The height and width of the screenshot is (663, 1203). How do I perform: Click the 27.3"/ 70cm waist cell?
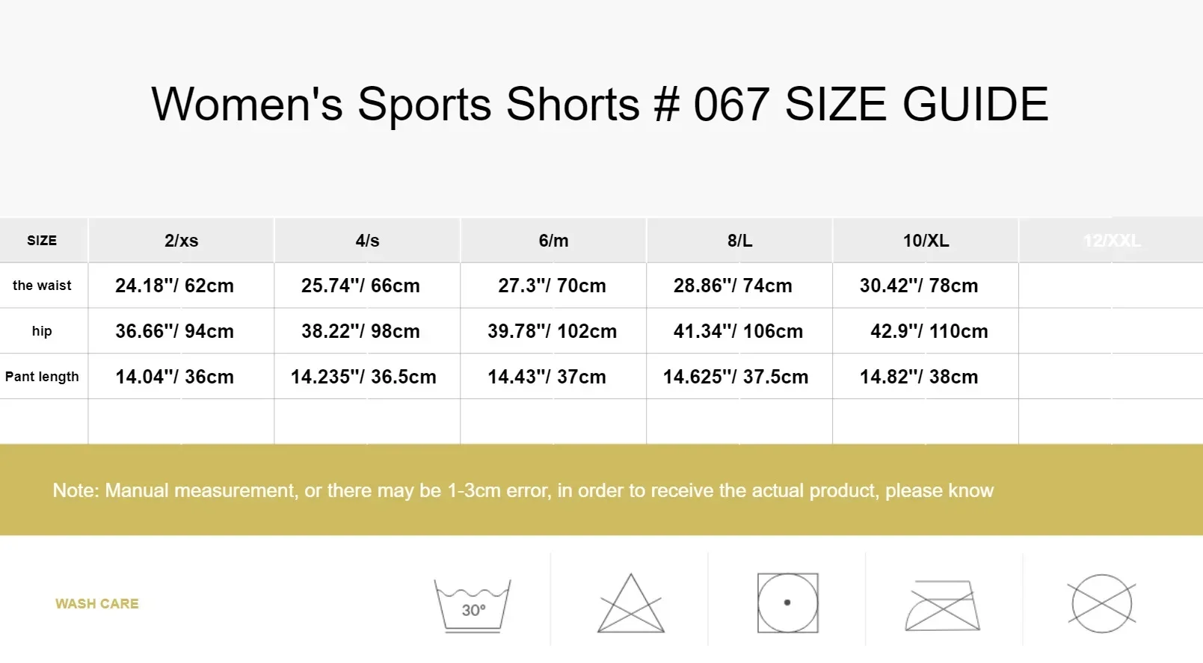(552, 286)
